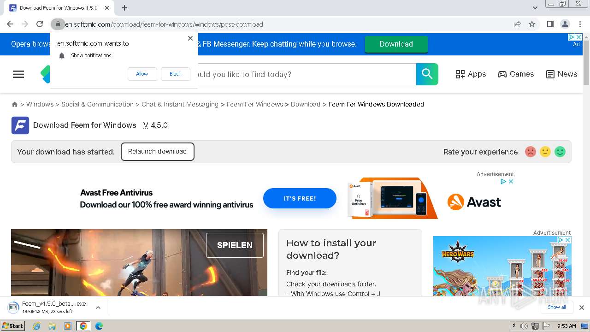Close the Download Feem for Windows tab
Screen dimensions: 590x332
click(x=107, y=8)
